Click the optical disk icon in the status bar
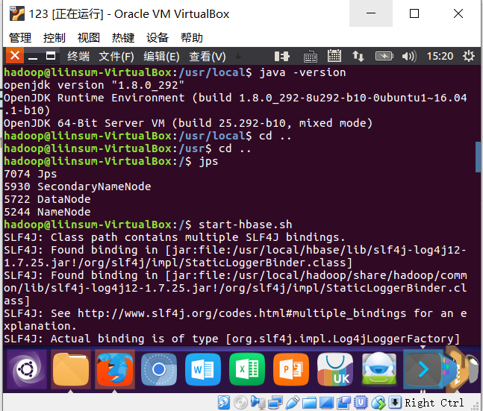This screenshot has width=483, height=411. [x=240, y=402]
